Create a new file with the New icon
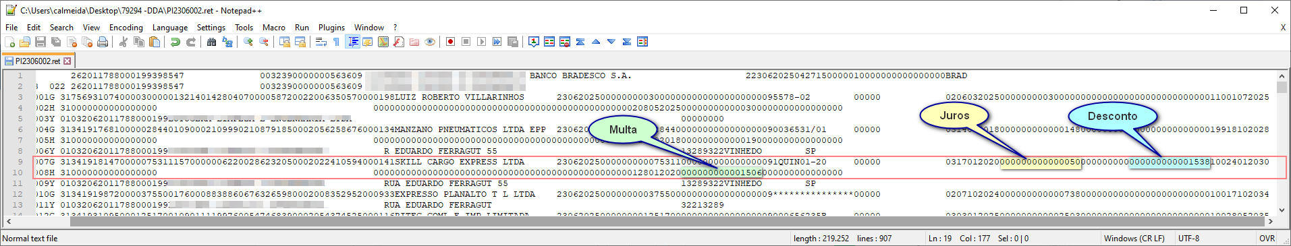 pos(9,42)
